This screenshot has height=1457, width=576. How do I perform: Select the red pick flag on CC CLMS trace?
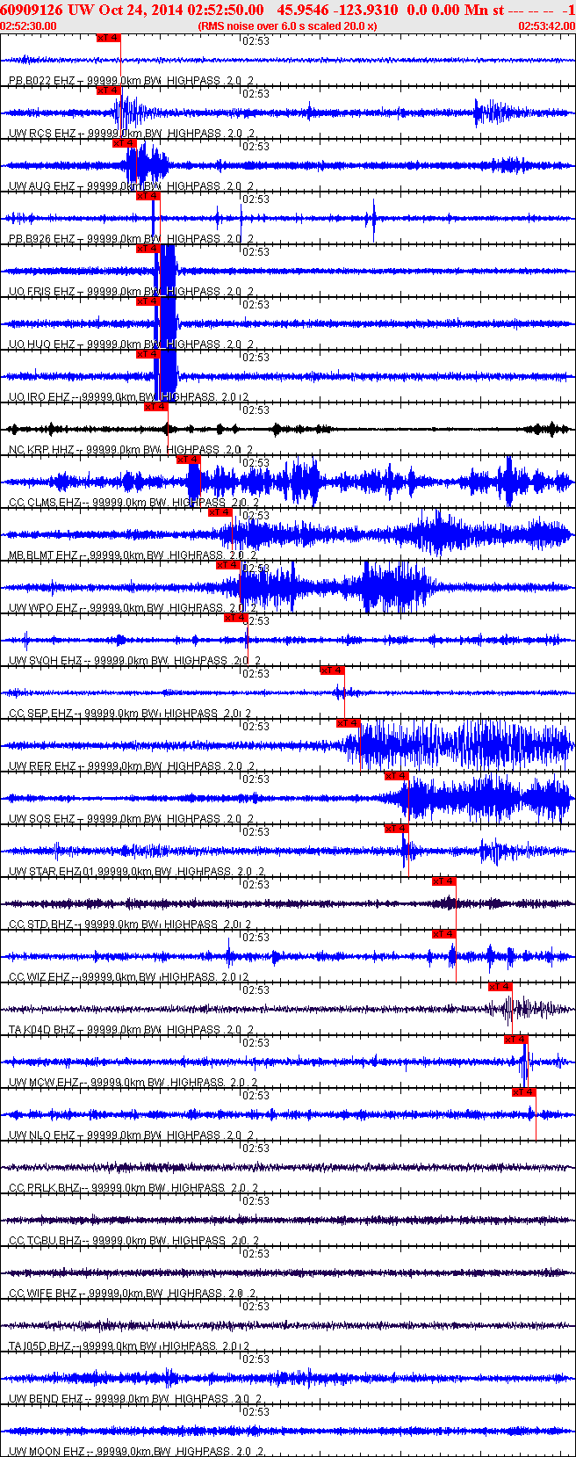(188, 460)
